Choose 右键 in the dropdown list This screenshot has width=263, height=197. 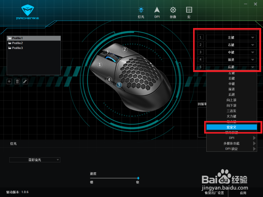click(232, 78)
